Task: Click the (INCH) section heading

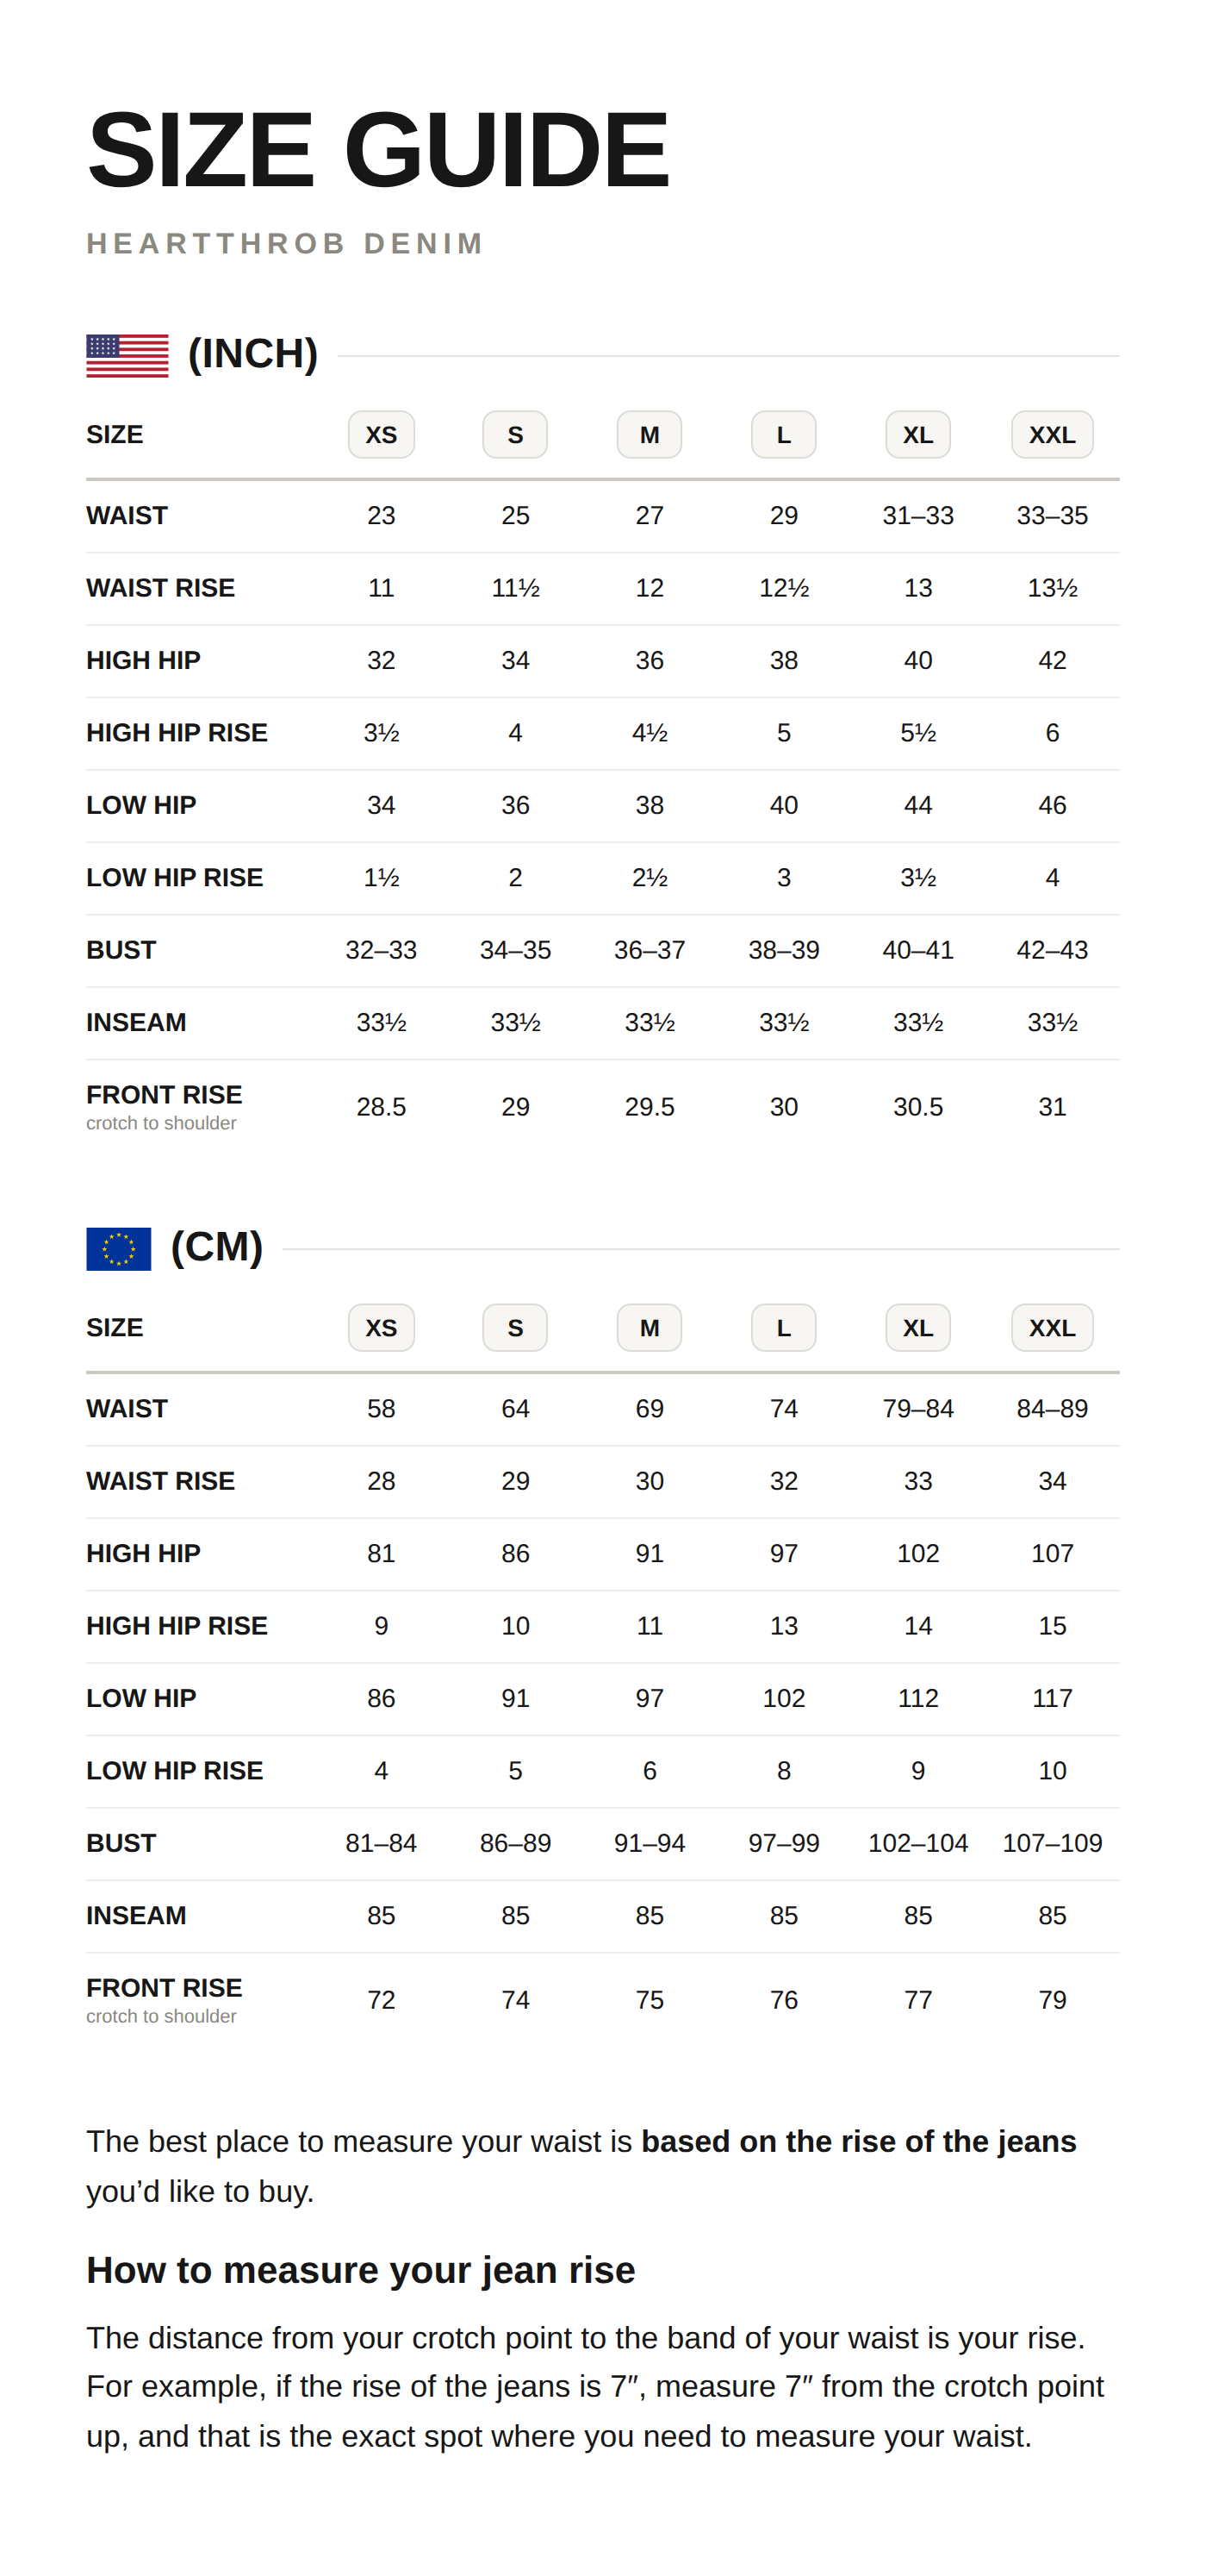Action: click(252, 354)
